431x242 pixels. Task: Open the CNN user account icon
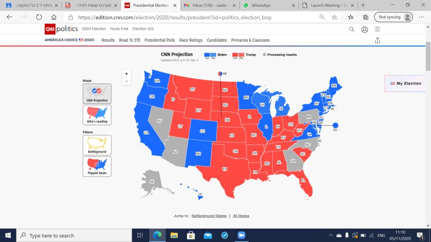point(364,29)
